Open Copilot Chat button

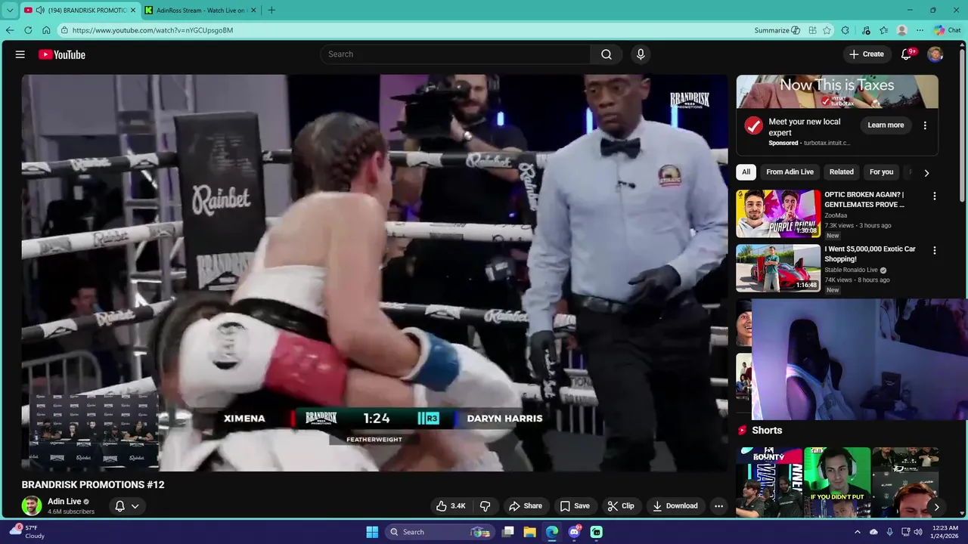point(948,30)
